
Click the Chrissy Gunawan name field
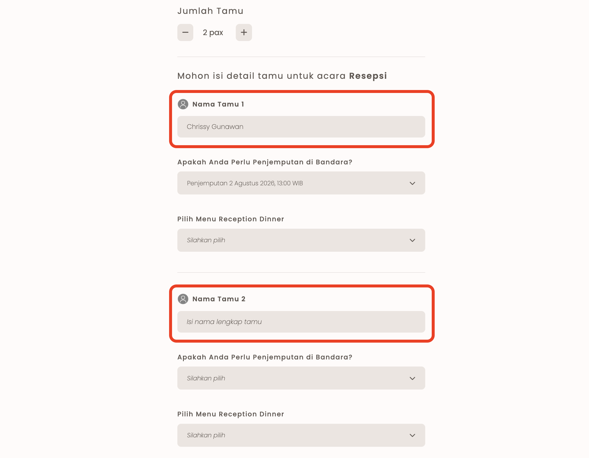[x=301, y=127]
